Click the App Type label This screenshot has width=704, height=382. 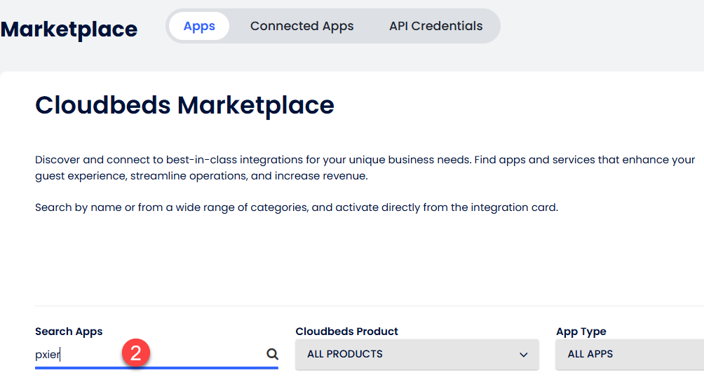(x=581, y=332)
